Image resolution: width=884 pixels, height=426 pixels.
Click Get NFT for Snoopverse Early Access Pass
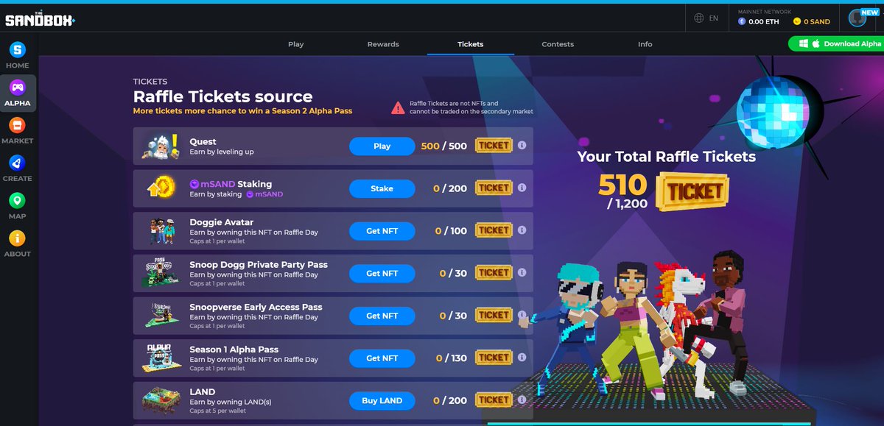382,316
